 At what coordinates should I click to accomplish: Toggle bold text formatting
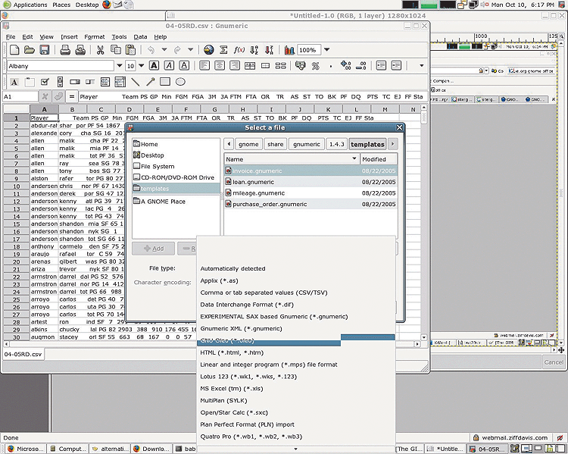(154, 66)
